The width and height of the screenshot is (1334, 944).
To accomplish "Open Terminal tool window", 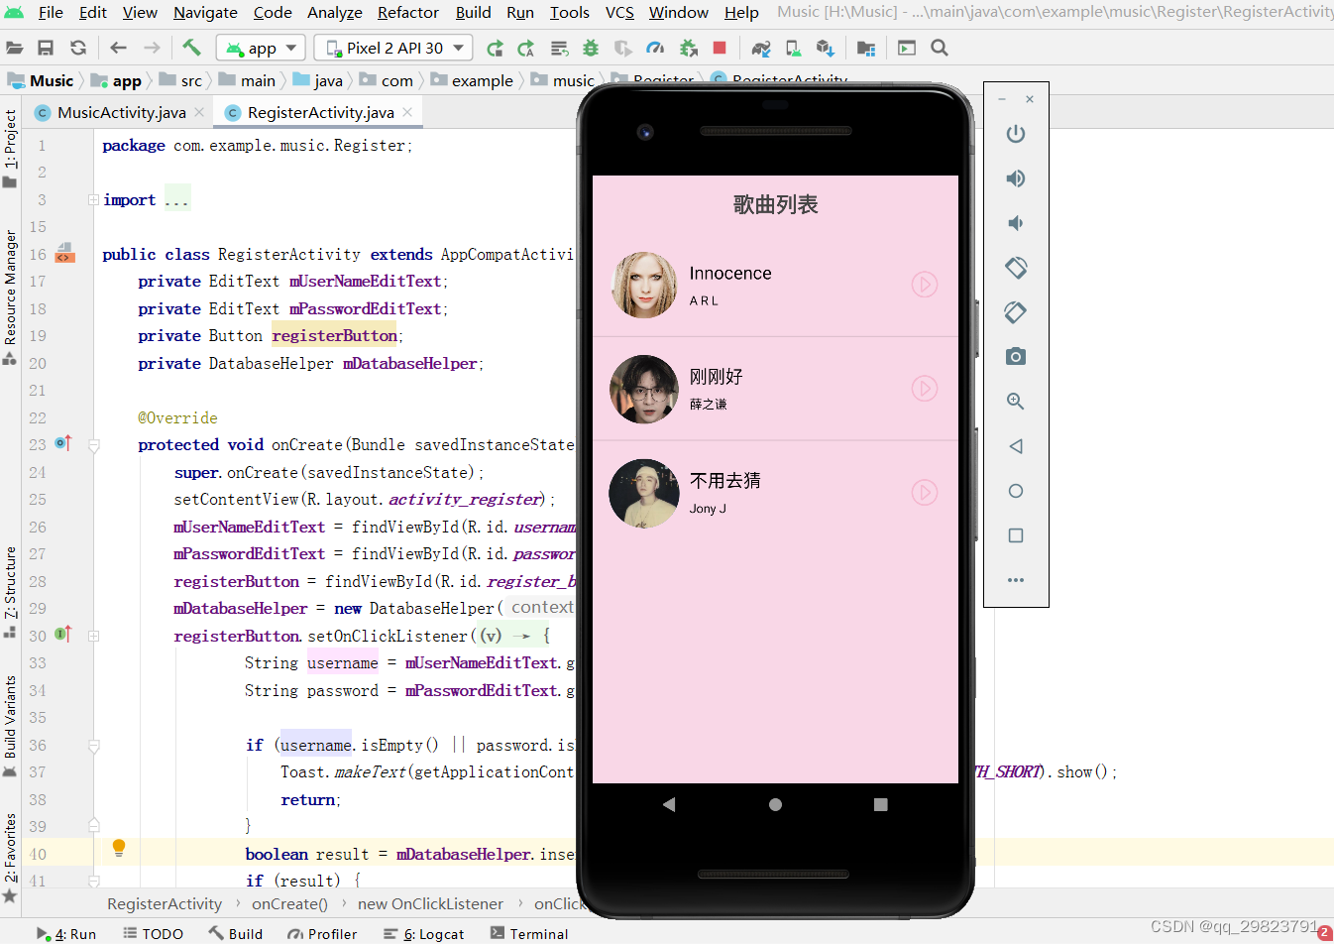I will 529,934.
